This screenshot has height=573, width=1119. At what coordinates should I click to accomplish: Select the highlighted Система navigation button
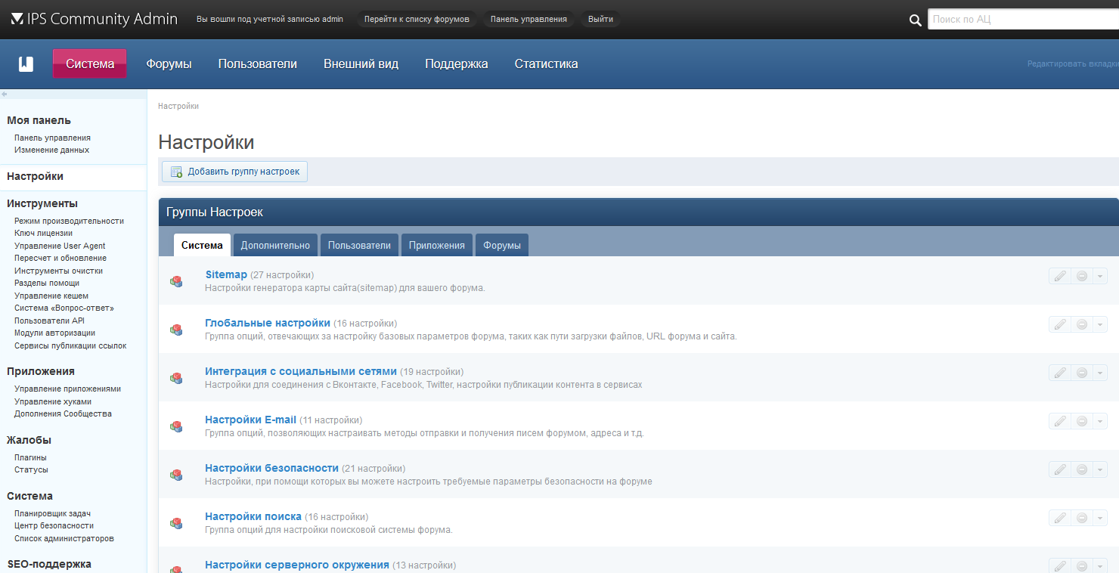pyautogui.click(x=89, y=64)
